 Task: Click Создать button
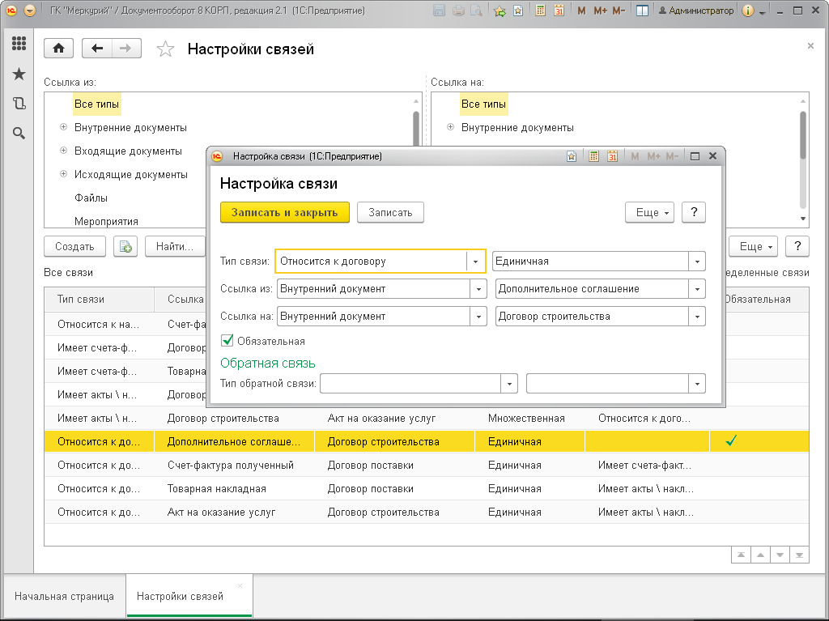(74, 246)
